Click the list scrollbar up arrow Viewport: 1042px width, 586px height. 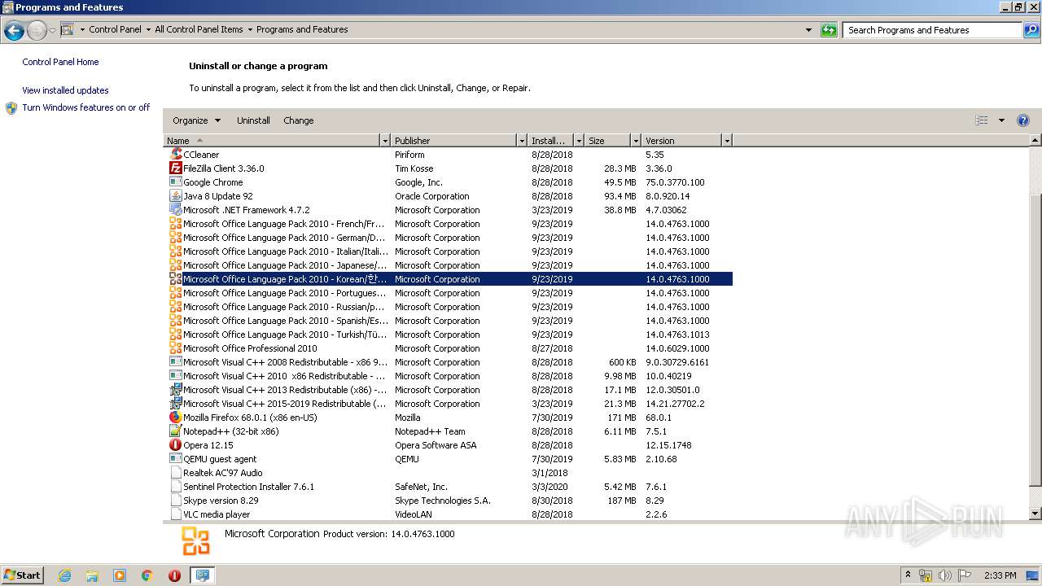pyautogui.click(x=1035, y=141)
